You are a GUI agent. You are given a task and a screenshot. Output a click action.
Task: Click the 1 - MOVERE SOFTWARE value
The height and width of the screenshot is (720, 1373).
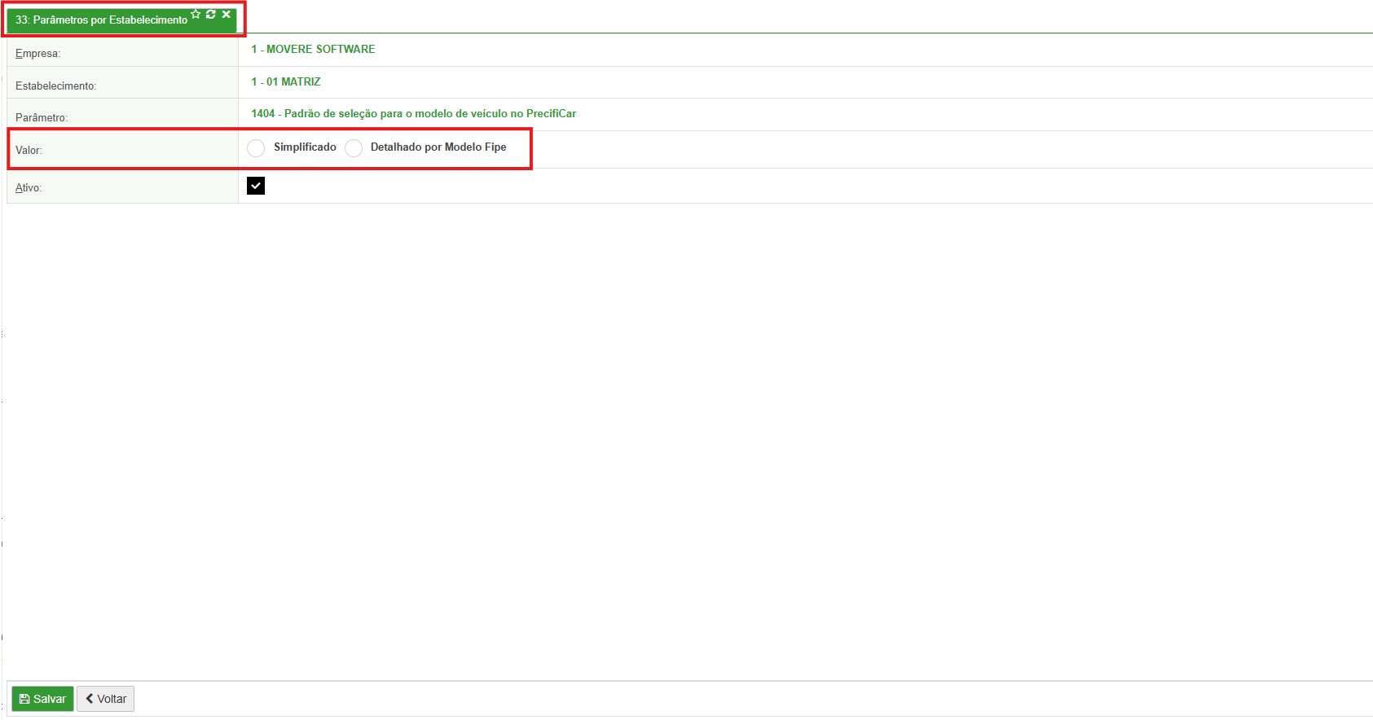313,49
